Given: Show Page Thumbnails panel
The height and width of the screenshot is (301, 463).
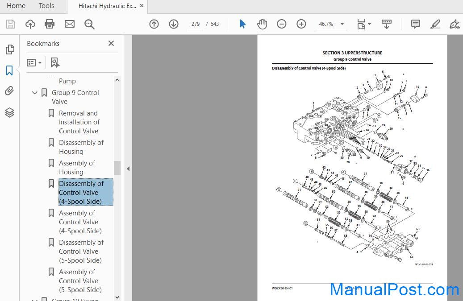Looking at the screenshot, I should click(10, 49).
